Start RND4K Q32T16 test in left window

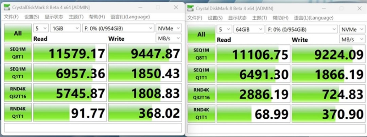18,93
